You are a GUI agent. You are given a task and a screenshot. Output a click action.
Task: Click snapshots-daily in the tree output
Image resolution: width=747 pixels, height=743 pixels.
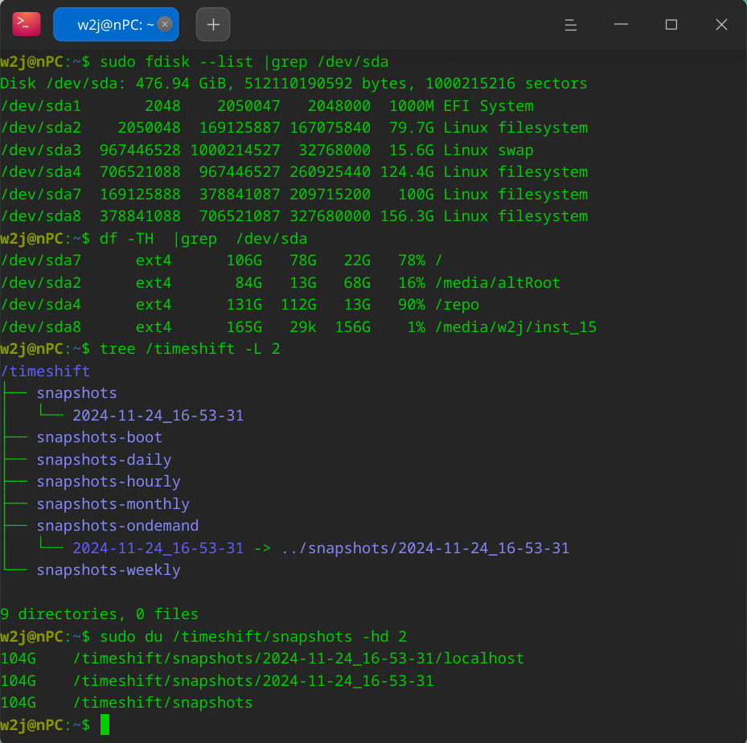click(104, 460)
